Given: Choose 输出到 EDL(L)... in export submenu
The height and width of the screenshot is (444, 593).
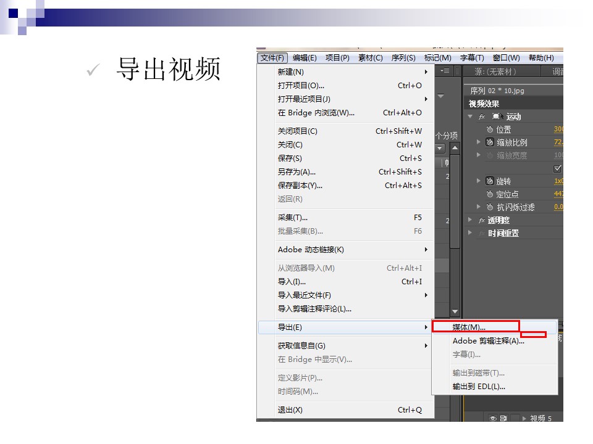Looking at the screenshot, I should 479,387.
